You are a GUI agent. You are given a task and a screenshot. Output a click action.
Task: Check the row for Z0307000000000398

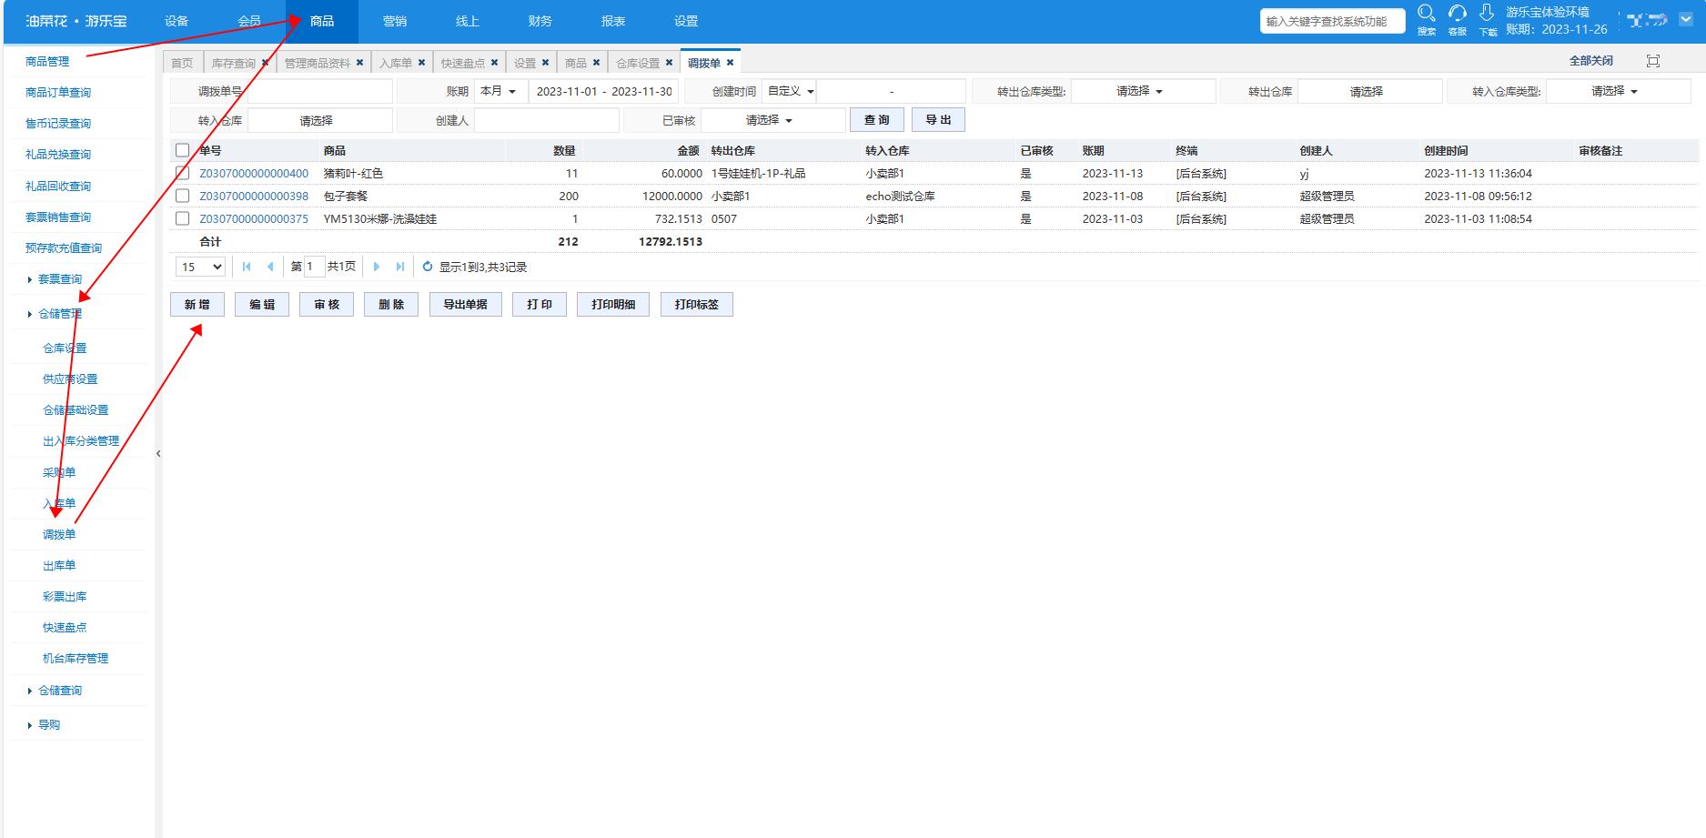coord(182,196)
